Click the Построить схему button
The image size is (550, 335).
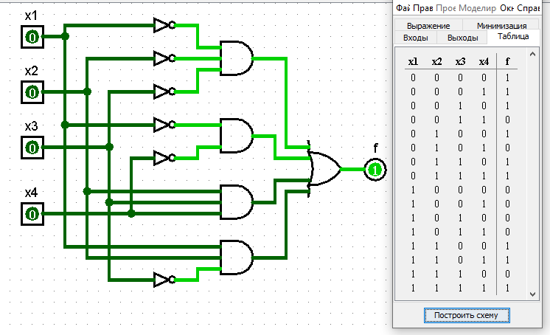point(466,315)
